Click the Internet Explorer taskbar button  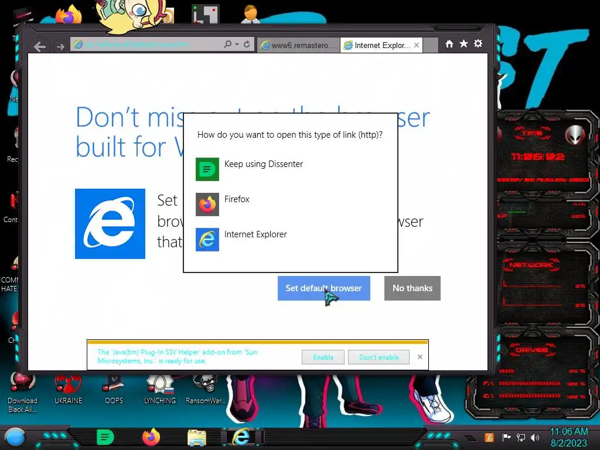(242, 437)
